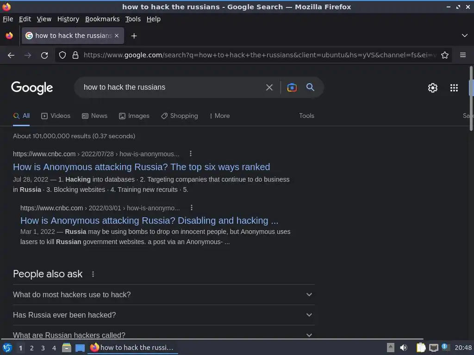Open the network tray icon
Screen dimensions: 474x355
pos(433,348)
